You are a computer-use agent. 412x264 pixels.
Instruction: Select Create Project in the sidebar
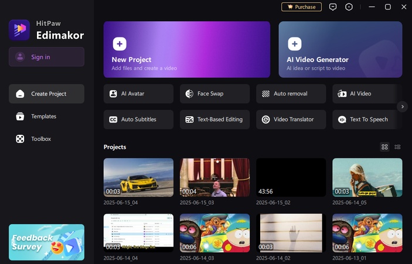pyautogui.click(x=46, y=94)
